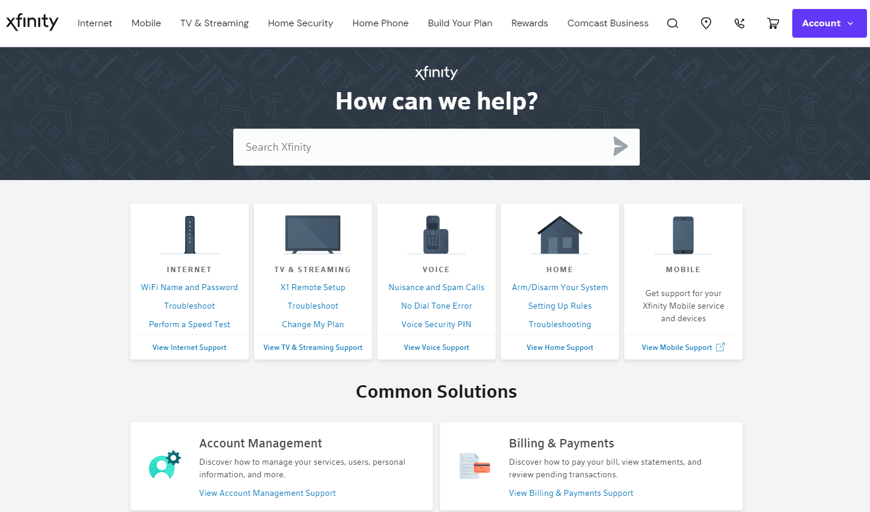Image resolution: width=870 pixels, height=512 pixels.
Task: Open TV & Streaming Troubleshoot link
Action: pyautogui.click(x=313, y=306)
